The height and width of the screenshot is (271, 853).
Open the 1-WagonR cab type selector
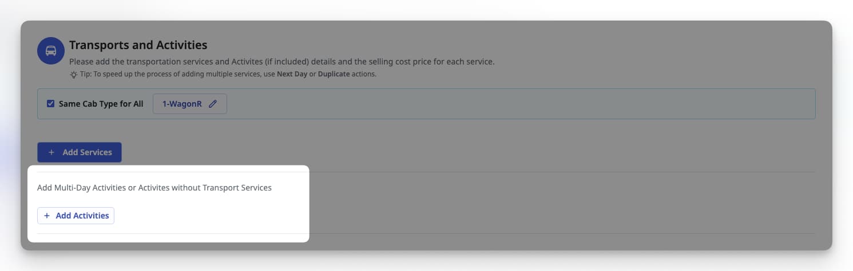tap(182, 104)
